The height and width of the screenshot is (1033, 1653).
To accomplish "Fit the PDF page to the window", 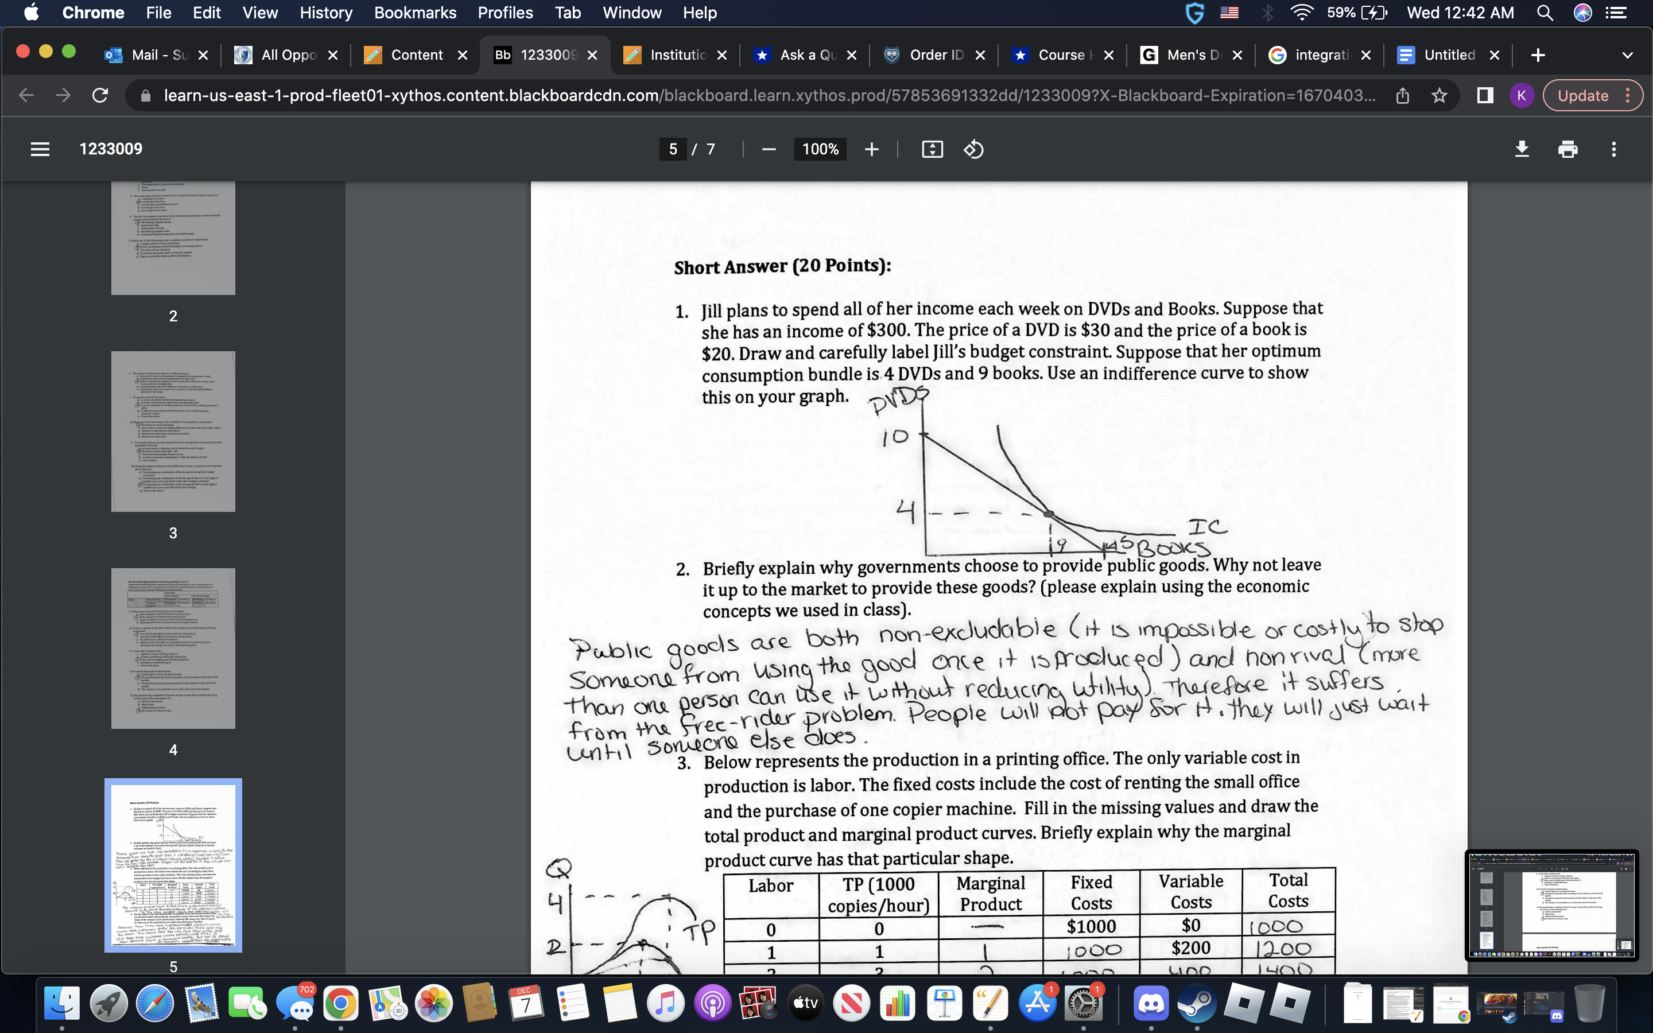I will (x=933, y=149).
